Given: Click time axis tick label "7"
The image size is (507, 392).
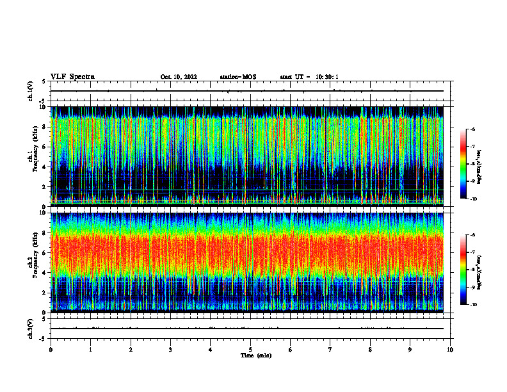Looking at the screenshot, I should coord(330,350).
